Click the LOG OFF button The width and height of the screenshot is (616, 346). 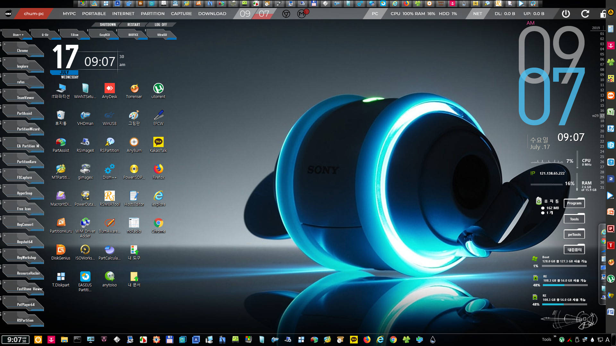click(161, 24)
